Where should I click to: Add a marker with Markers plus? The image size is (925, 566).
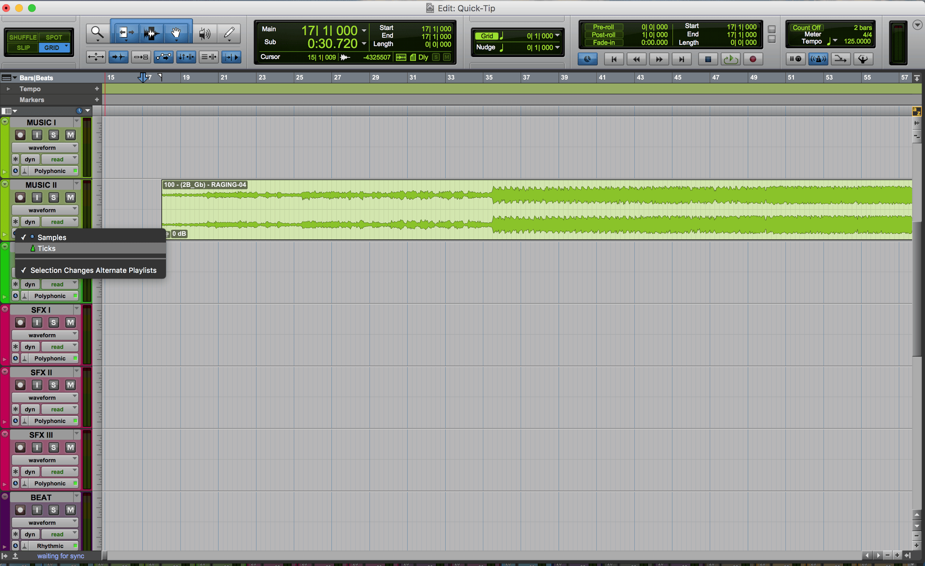point(97,100)
